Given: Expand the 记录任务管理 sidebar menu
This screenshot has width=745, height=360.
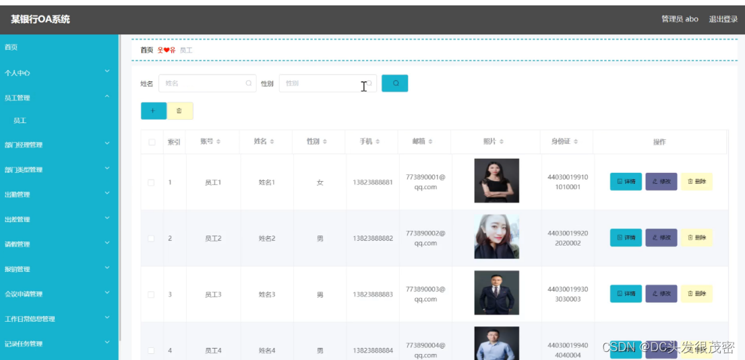Looking at the screenshot, I should [x=59, y=344].
